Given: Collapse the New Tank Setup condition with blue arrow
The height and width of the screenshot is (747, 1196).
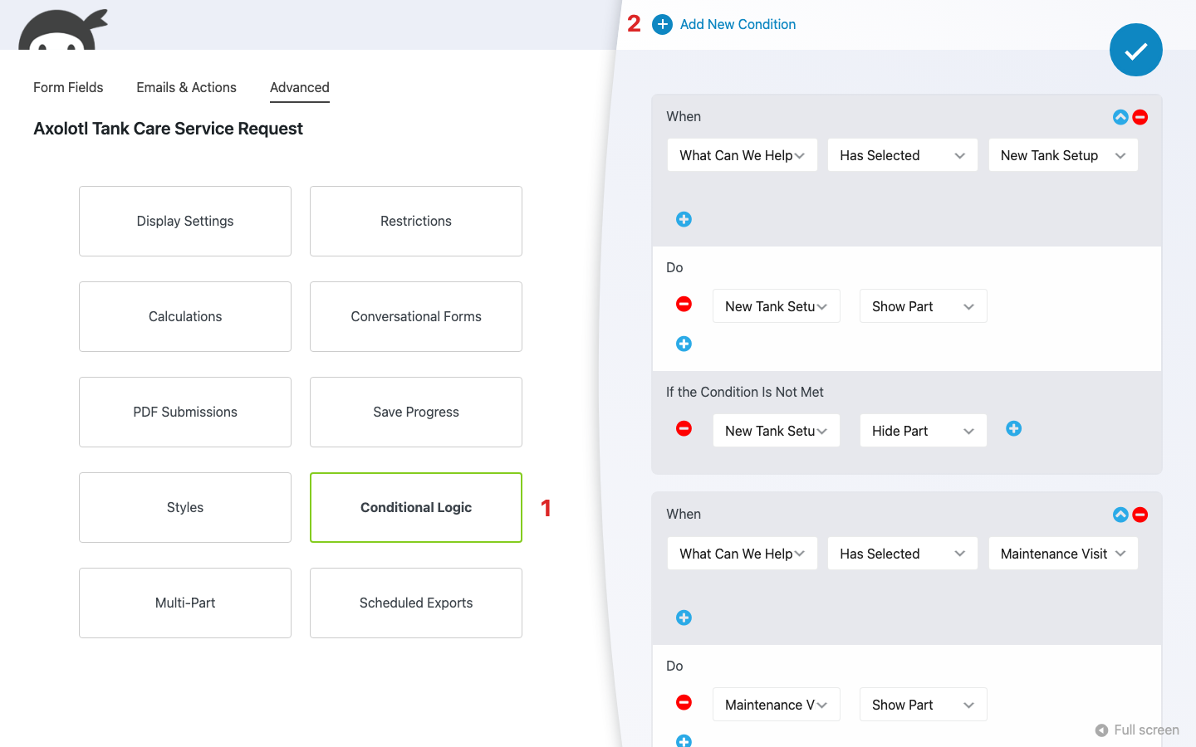Looking at the screenshot, I should (x=1120, y=117).
